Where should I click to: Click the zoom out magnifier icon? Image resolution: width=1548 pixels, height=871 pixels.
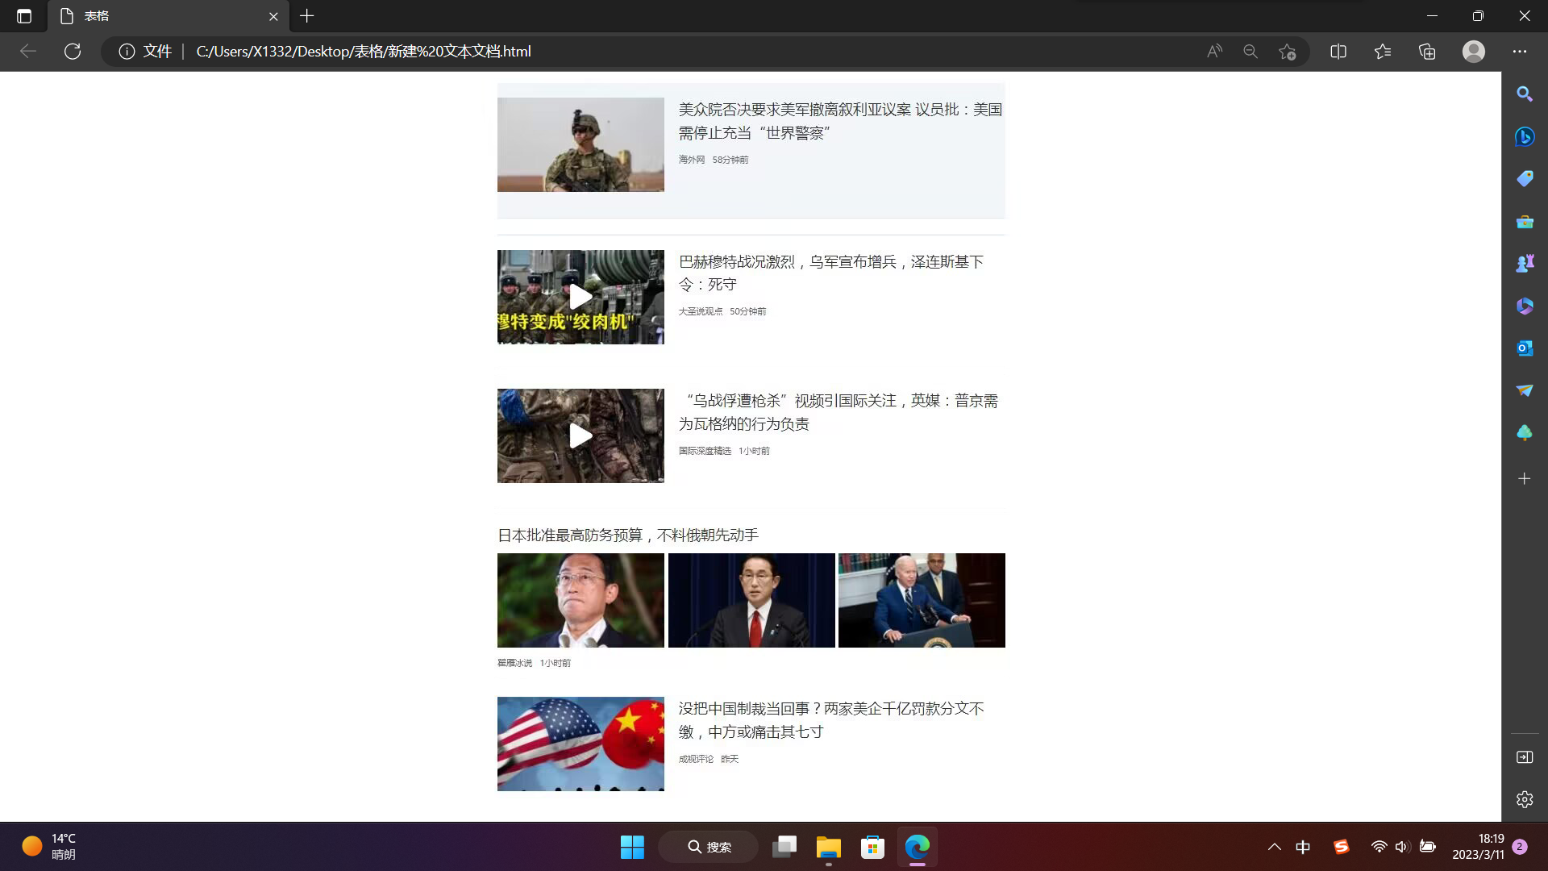point(1250,52)
